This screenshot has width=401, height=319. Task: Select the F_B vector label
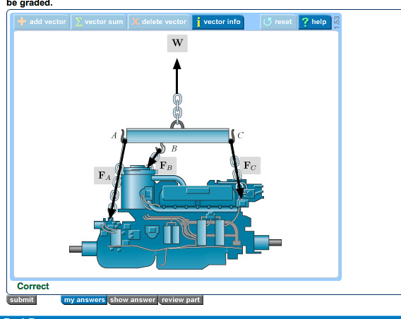click(x=166, y=166)
